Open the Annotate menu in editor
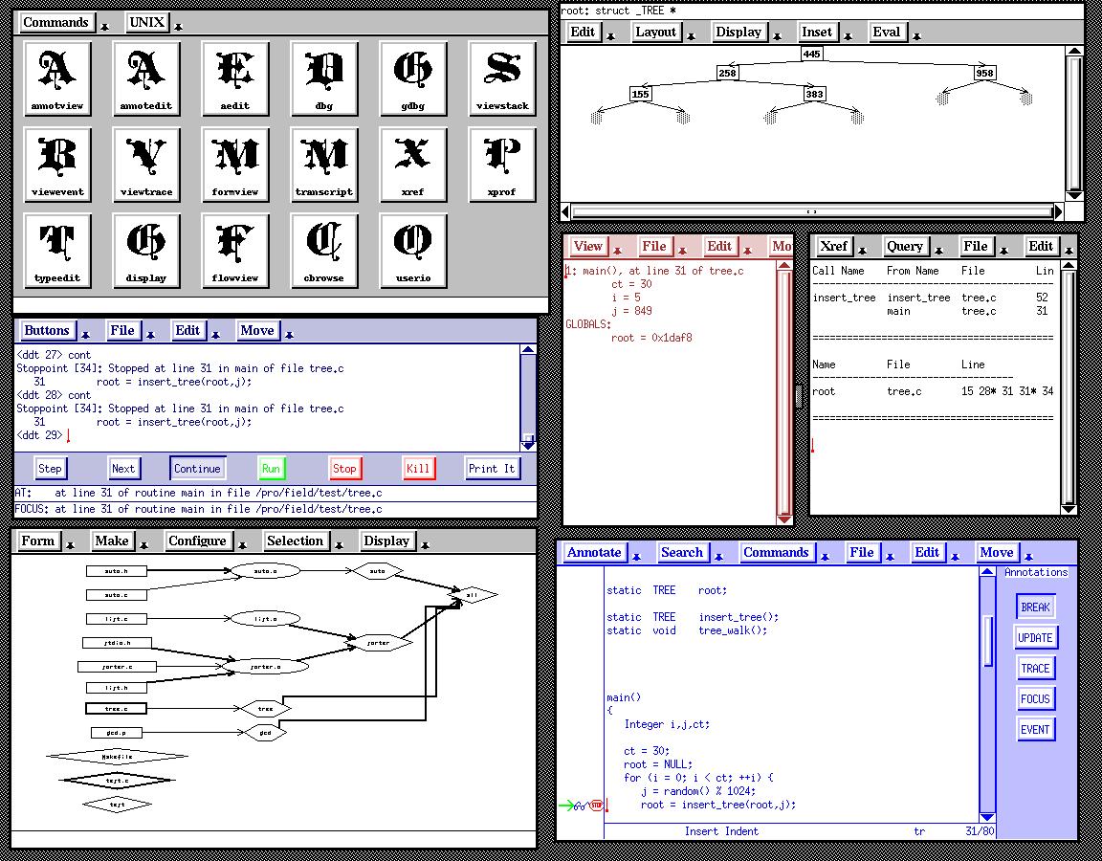This screenshot has height=861, width=1102. [594, 552]
